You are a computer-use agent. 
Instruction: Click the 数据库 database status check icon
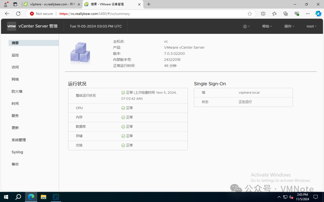123,127
